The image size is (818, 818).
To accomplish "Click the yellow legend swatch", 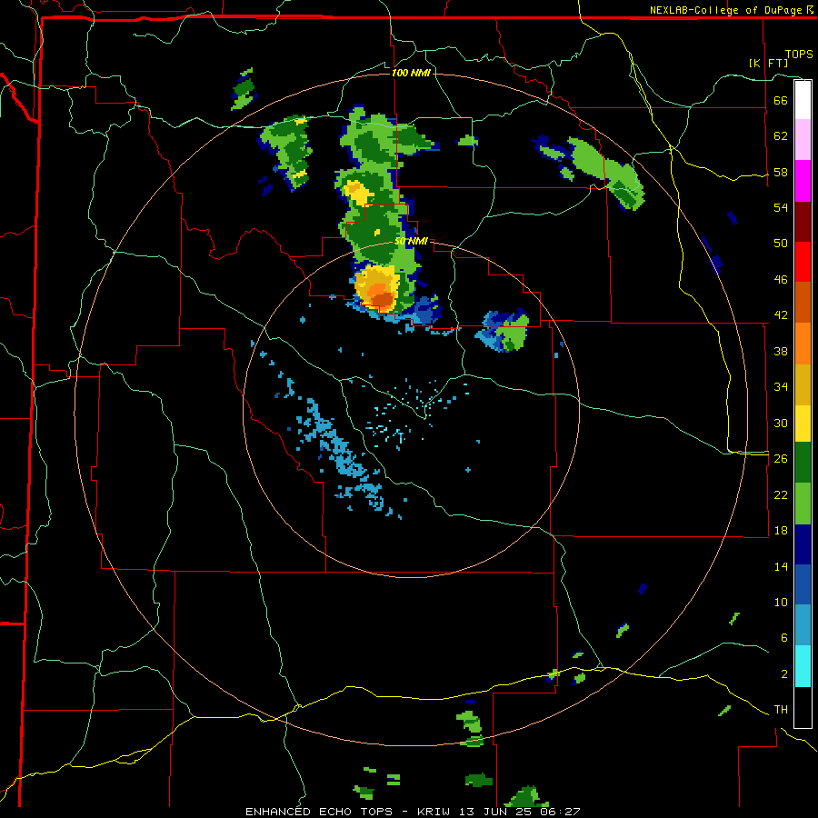I will (803, 424).
